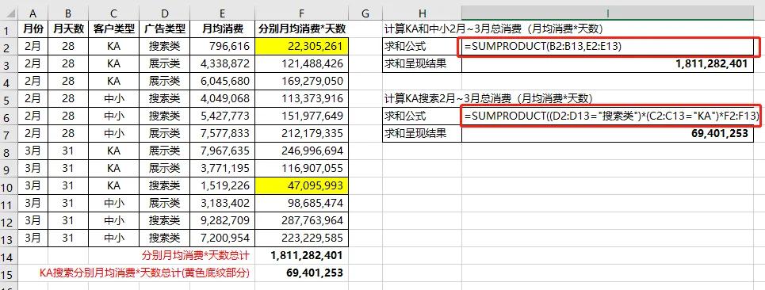The height and width of the screenshot is (290, 765).
Task: Click the 广告类型 header cell
Action: pyautogui.click(x=164, y=29)
